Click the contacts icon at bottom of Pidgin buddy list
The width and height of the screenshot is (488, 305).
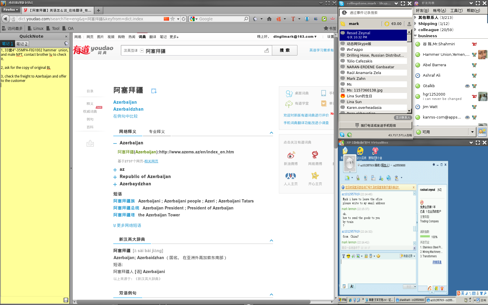click(482, 132)
